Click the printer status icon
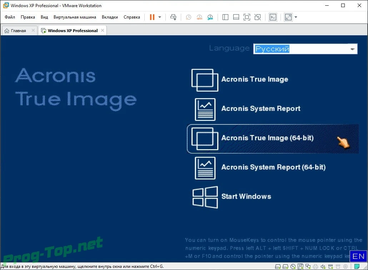The image size is (368, 270). pyautogui.click(x=315, y=266)
